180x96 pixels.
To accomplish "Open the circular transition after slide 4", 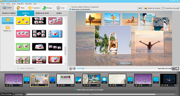I will coord(104,80).
